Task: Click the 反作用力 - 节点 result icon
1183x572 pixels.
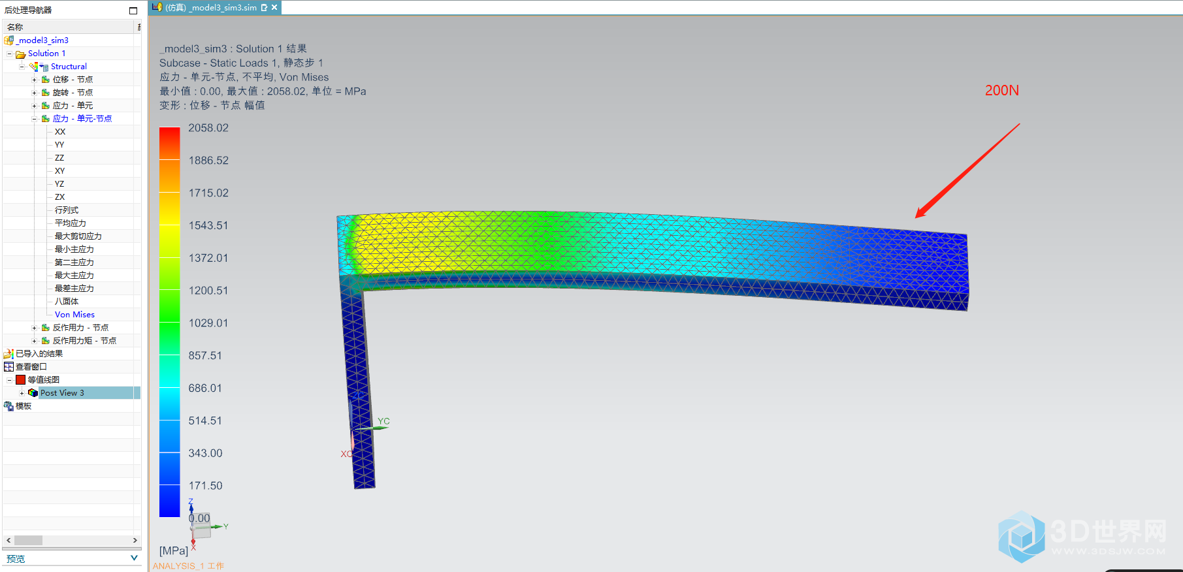Action: [x=46, y=328]
